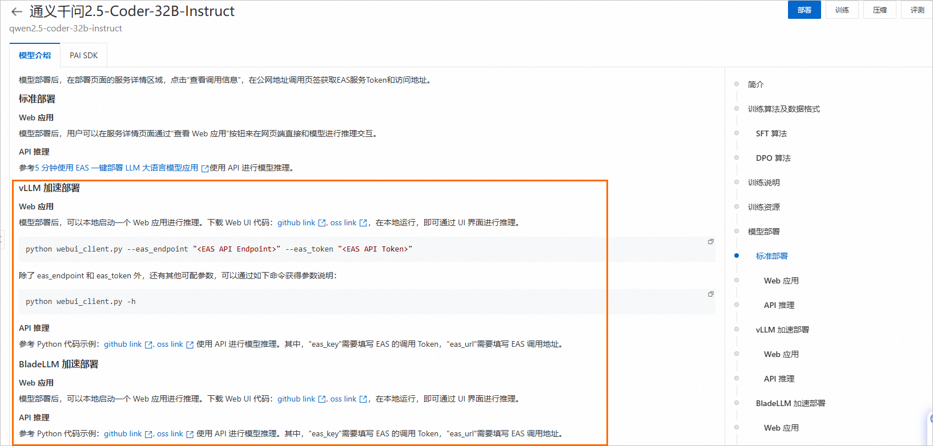Select Web 应用 under BladeLLM 加速部署 in outline
The width and height of the screenshot is (933, 446).
tap(781, 428)
